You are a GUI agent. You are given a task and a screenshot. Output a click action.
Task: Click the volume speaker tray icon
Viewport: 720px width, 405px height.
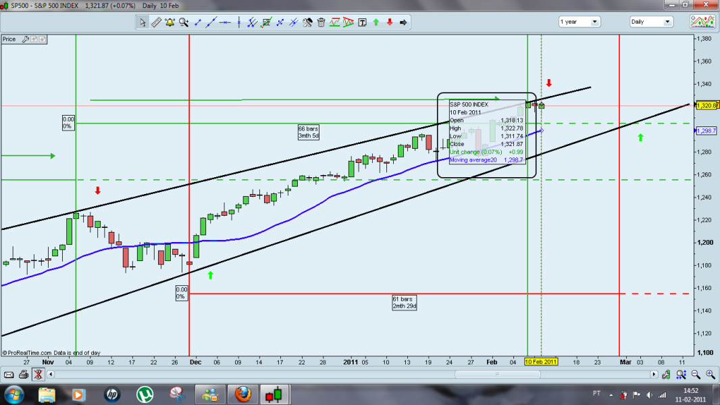pyautogui.click(x=649, y=395)
